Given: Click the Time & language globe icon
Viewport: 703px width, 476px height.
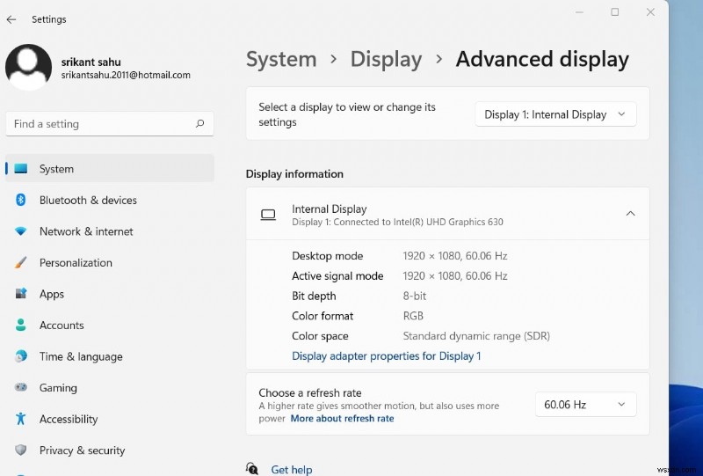Looking at the screenshot, I should tap(21, 356).
